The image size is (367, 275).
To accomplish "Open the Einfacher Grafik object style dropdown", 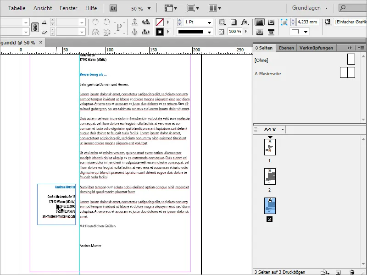I will [x=350, y=22].
